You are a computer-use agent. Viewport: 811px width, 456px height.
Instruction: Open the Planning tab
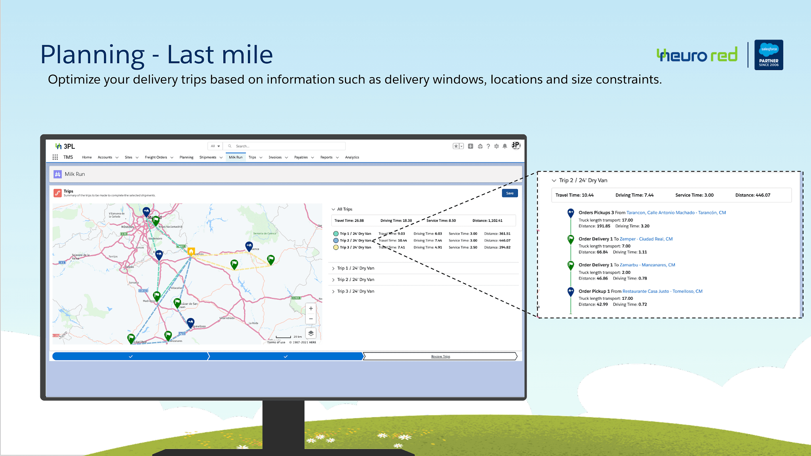tap(187, 157)
